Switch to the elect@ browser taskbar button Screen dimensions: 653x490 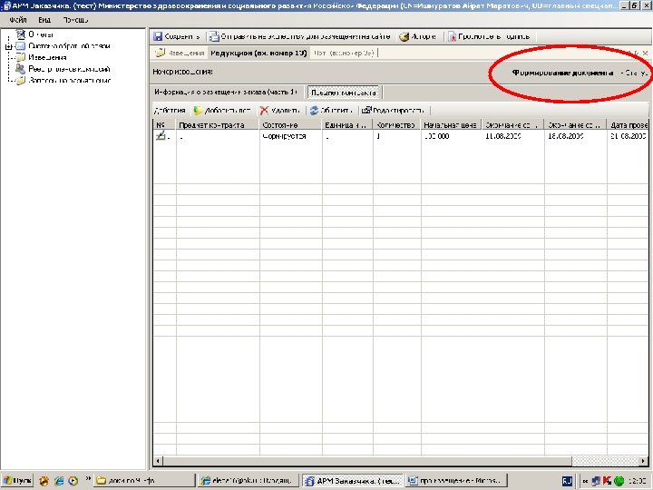[x=249, y=481]
